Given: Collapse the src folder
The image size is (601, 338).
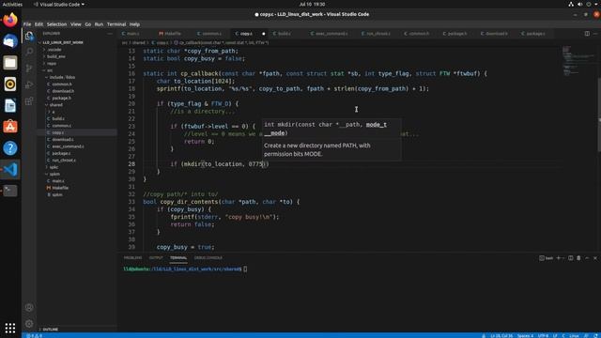Looking at the screenshot, I should 77,70.
